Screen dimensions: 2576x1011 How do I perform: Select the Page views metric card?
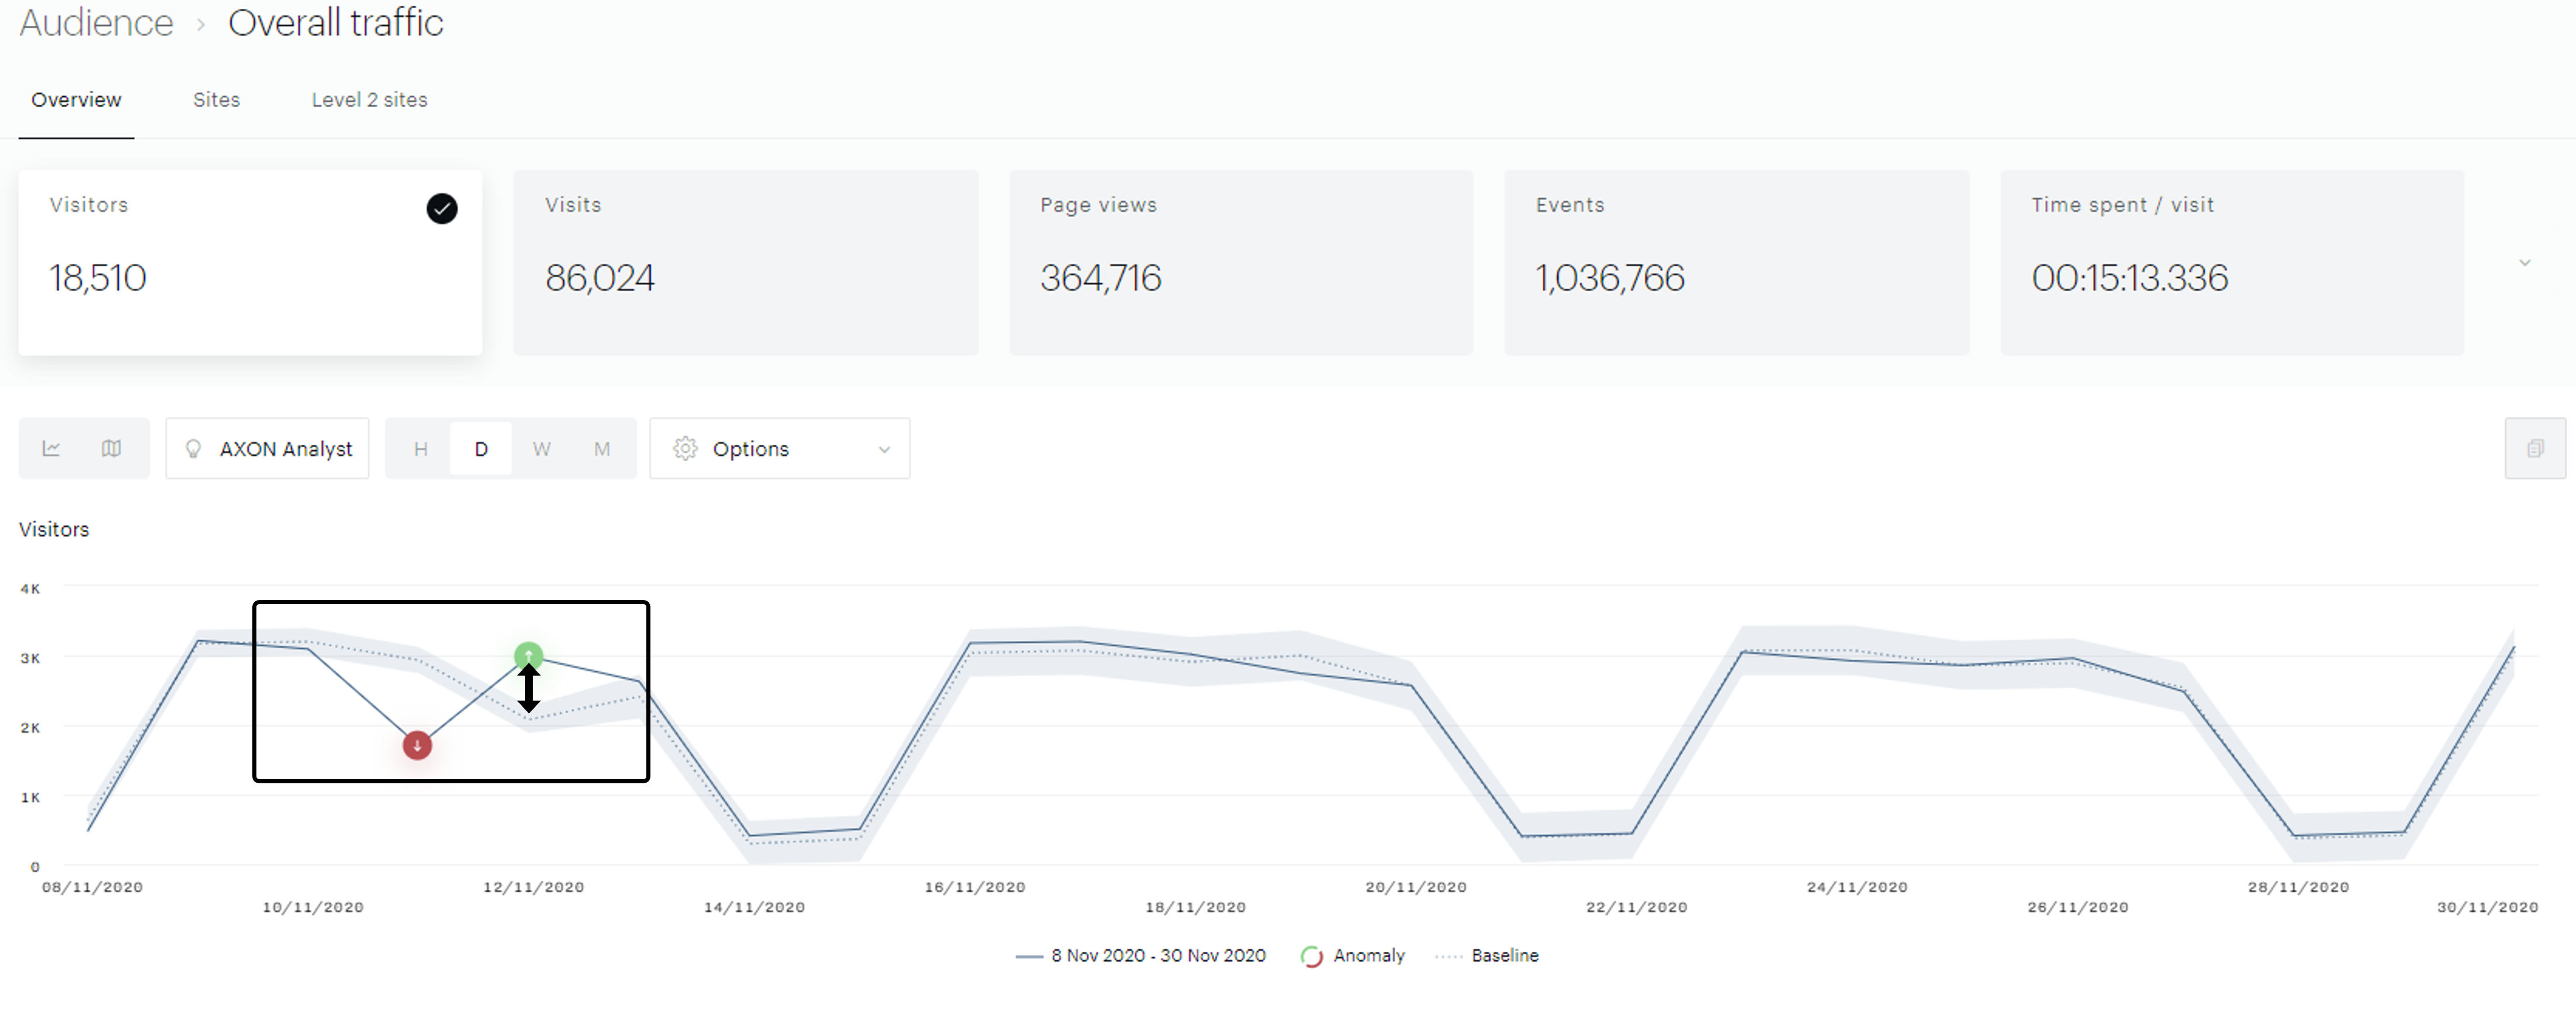(x=1240, y=262)
